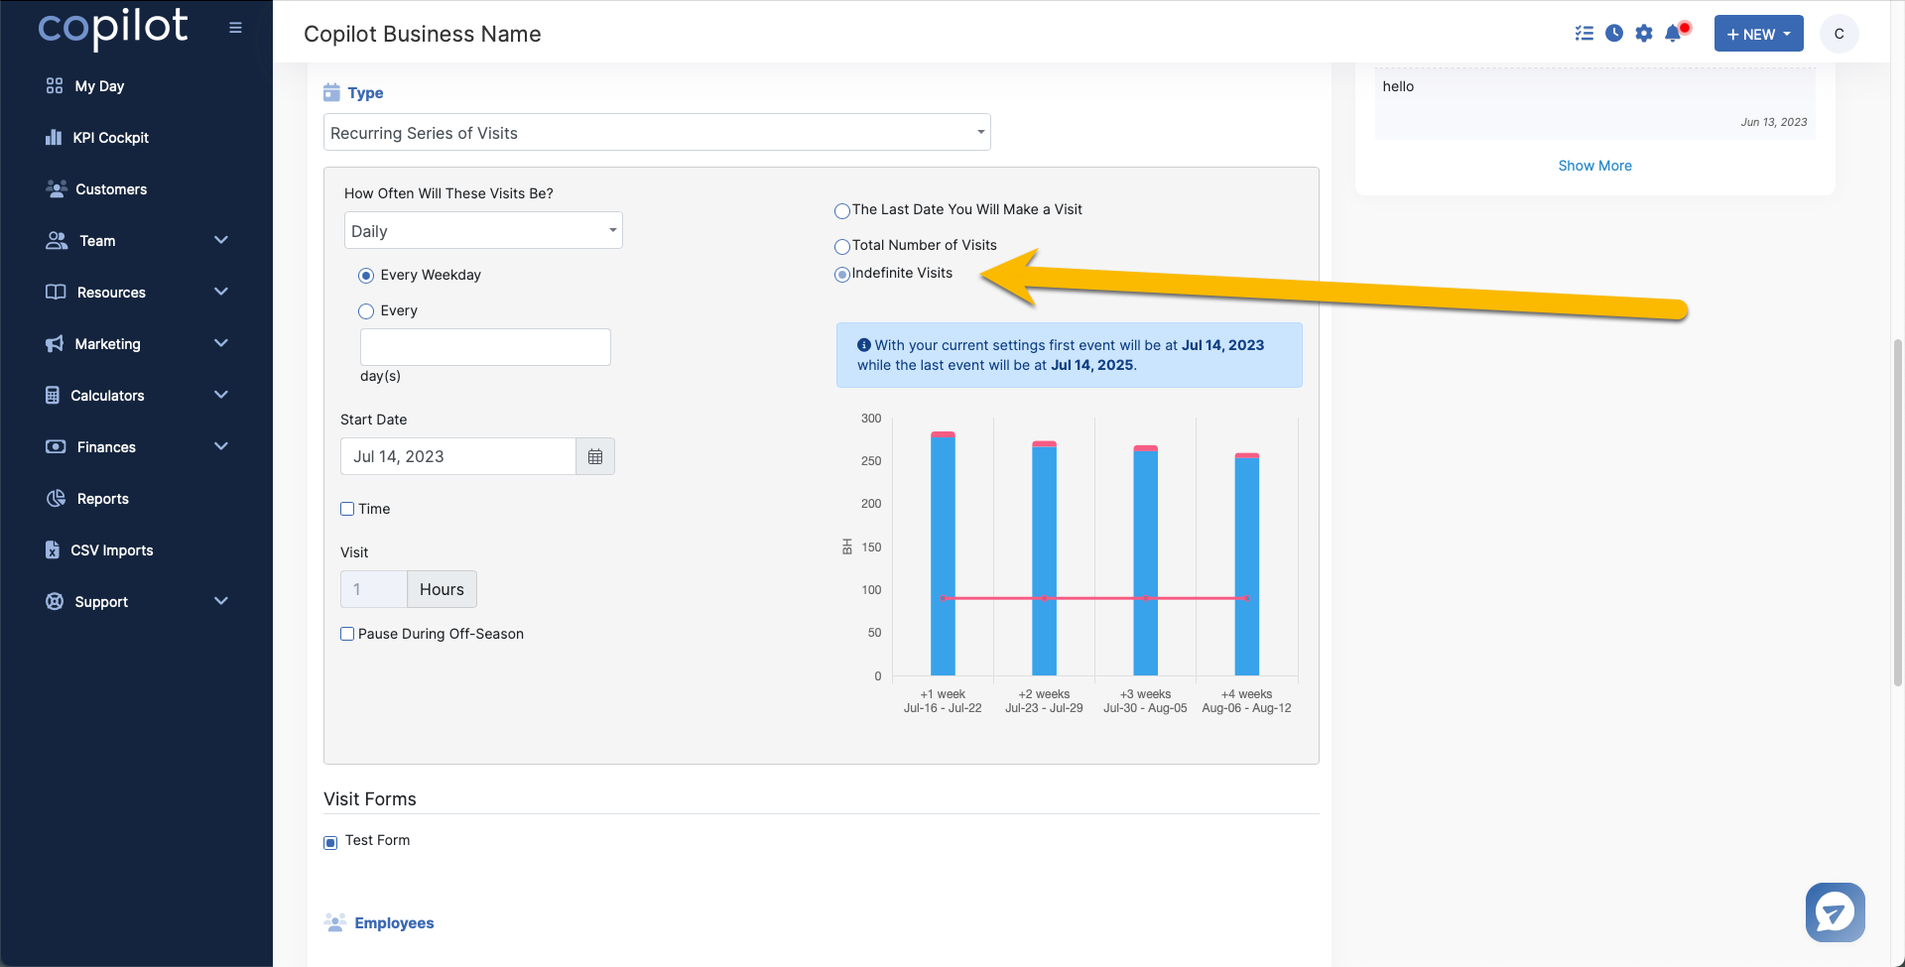
Task: Click the Type calendar section icon
Action: pyautogui.click(x=331, y=92)
